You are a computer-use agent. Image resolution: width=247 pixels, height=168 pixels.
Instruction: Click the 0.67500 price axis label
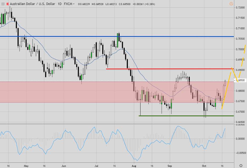pyautogui.click(x=240, y=101)
